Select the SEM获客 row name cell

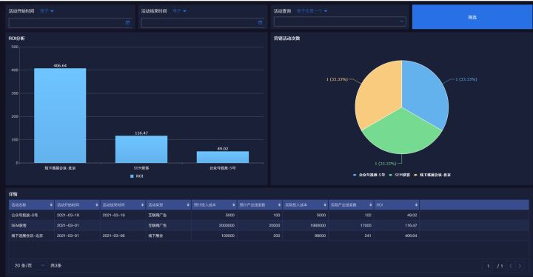tap(32, 225)
